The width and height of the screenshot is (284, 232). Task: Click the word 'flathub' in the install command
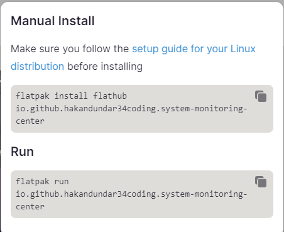click(x=110, y=96)
